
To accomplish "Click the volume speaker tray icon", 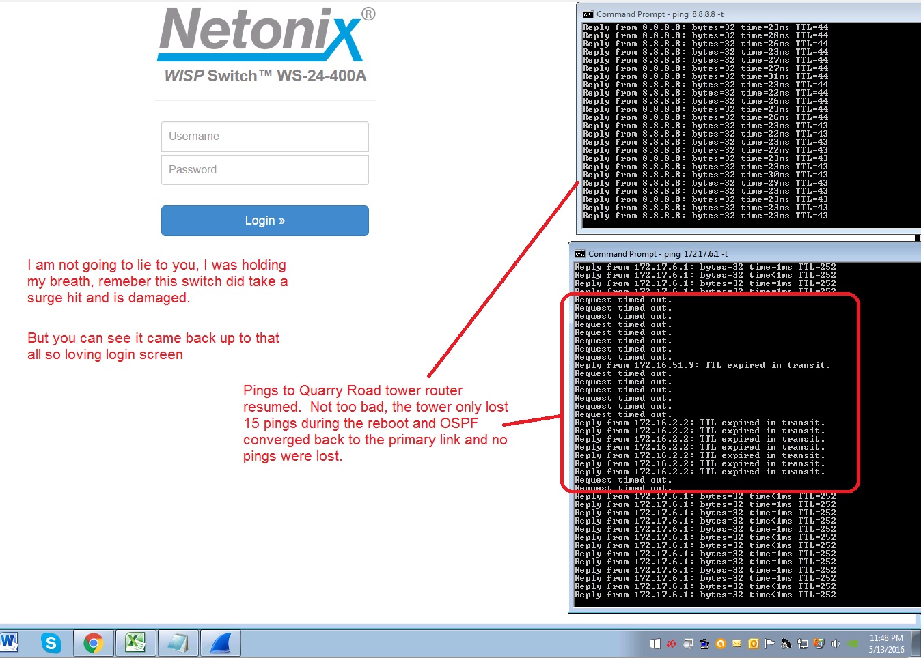I will (835, 644).
